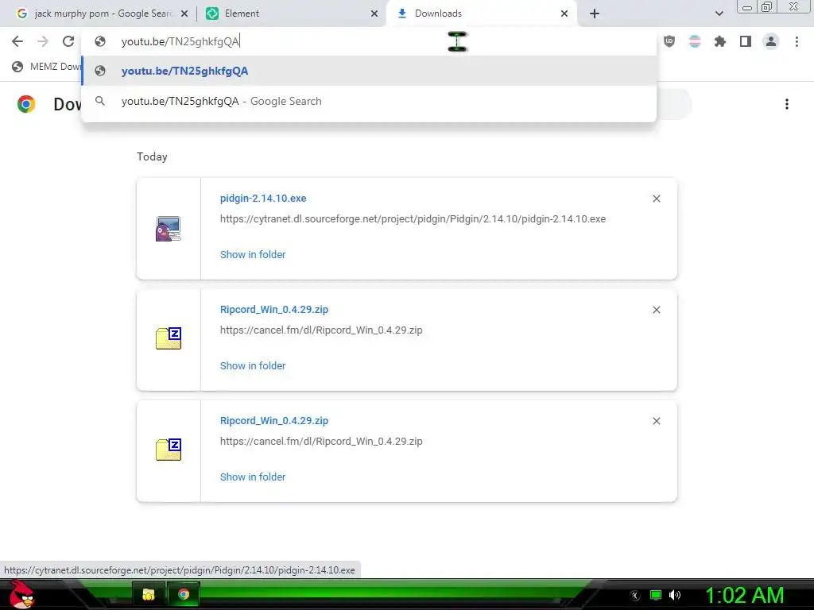Screen dimensions: 814x610
Task: Choose the Google Search suggestion for youtu.be link
Action: [x=369, y=101]
